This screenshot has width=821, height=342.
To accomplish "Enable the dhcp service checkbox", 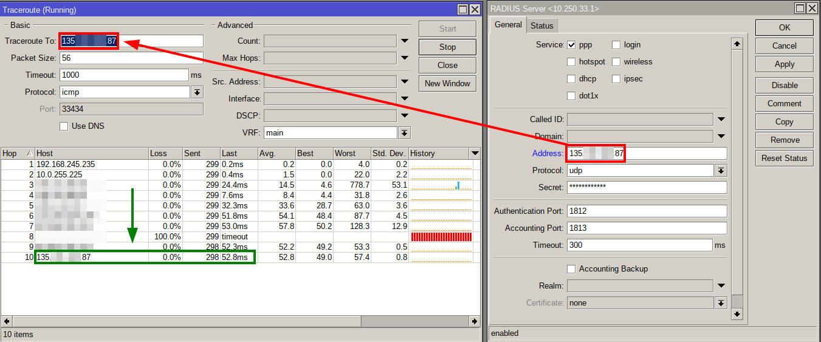I will pos(571,79).
